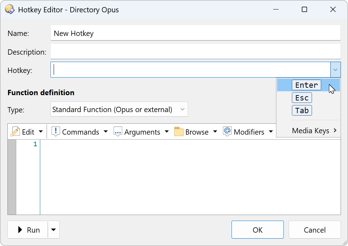Open the Hotkey field dropdown arrow

tap(335, 70)
